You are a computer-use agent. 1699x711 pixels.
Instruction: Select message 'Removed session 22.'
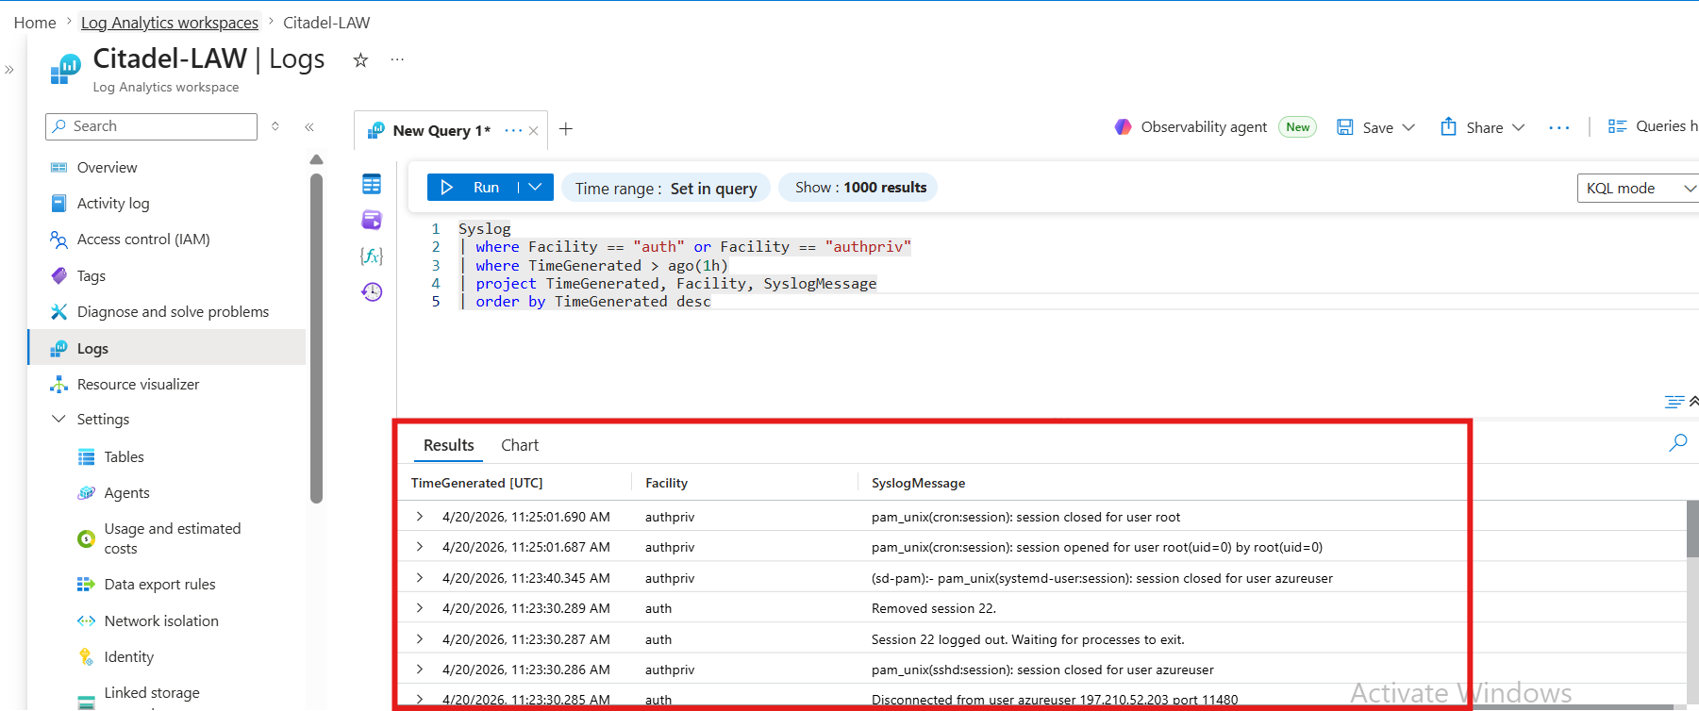click(x=934, y=608)
